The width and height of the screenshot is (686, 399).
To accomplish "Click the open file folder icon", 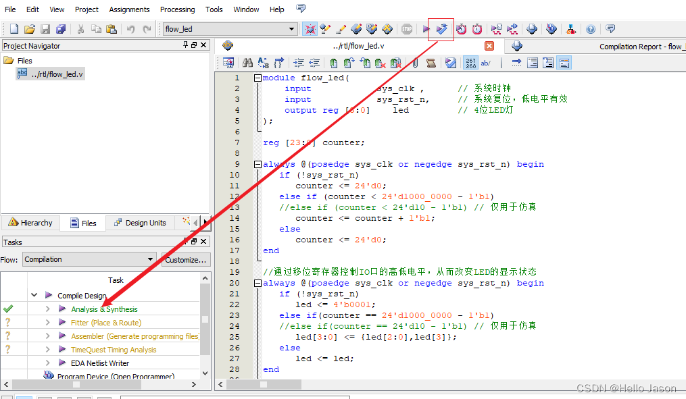I will click(x=30, y=29).
